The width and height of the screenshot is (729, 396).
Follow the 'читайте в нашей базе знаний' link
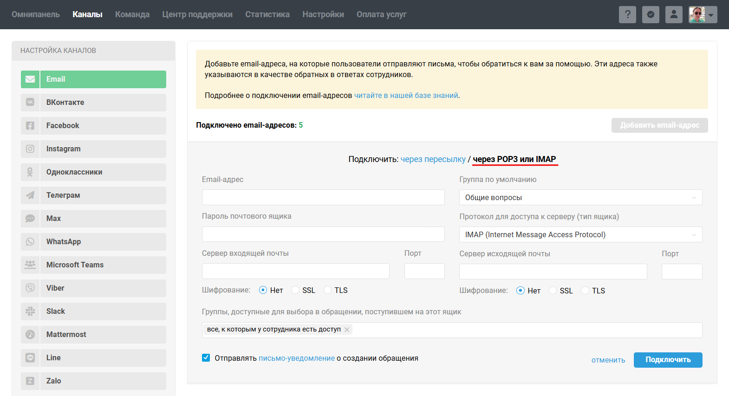(406, 95)
